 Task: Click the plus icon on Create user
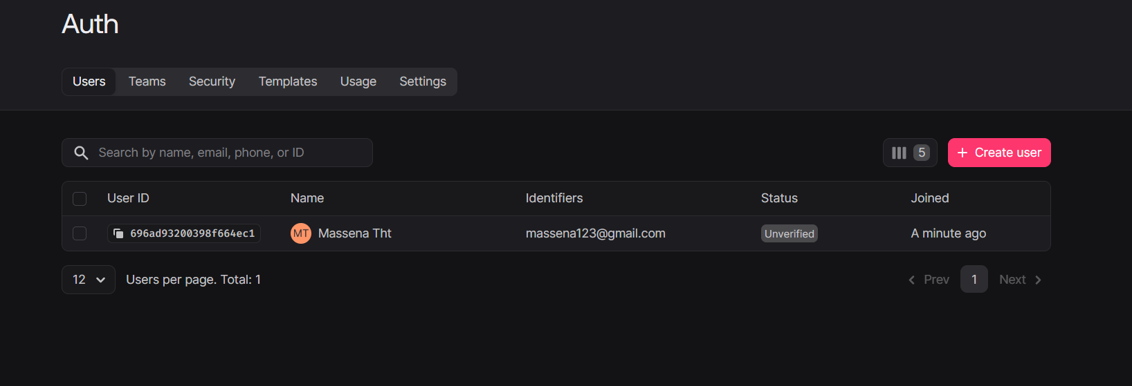pos(962,153)
